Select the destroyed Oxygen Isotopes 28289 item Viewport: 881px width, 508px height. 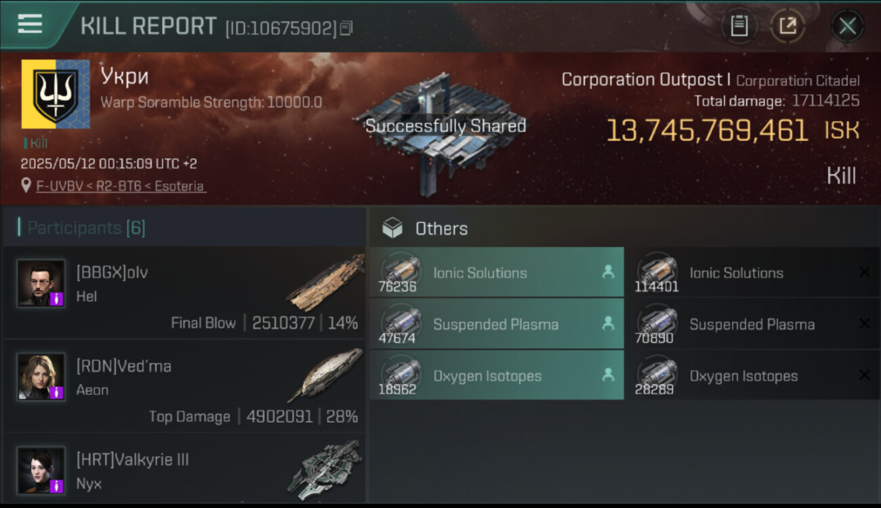point(751,376)
